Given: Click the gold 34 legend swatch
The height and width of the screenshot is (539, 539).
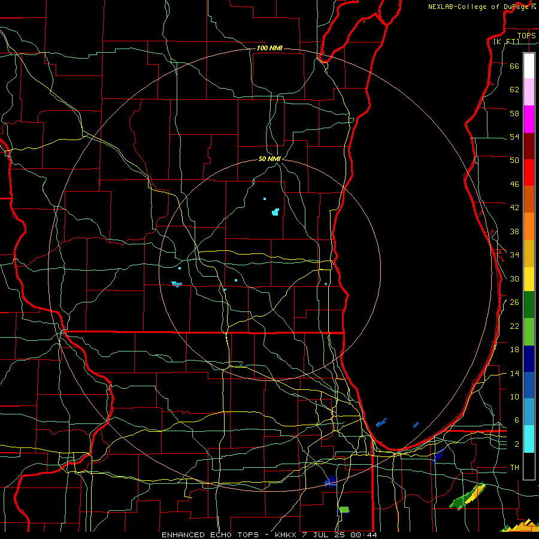Looking at the screenshot, I should pyautogui.click(x=529, y=253).
